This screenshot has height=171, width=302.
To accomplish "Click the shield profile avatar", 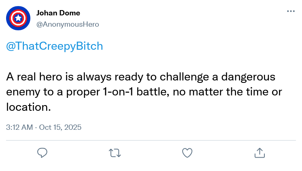I will pyautogui.click(x=18, y=18).
